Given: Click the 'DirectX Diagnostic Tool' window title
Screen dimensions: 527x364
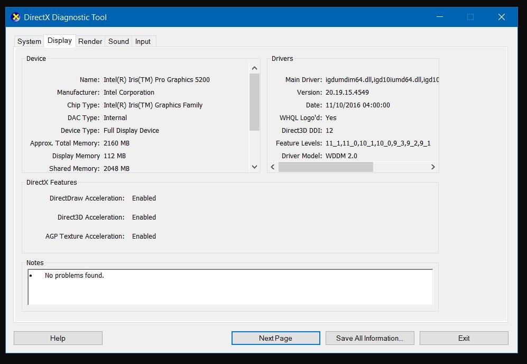Looking at the screenshot, I should 65,17.
